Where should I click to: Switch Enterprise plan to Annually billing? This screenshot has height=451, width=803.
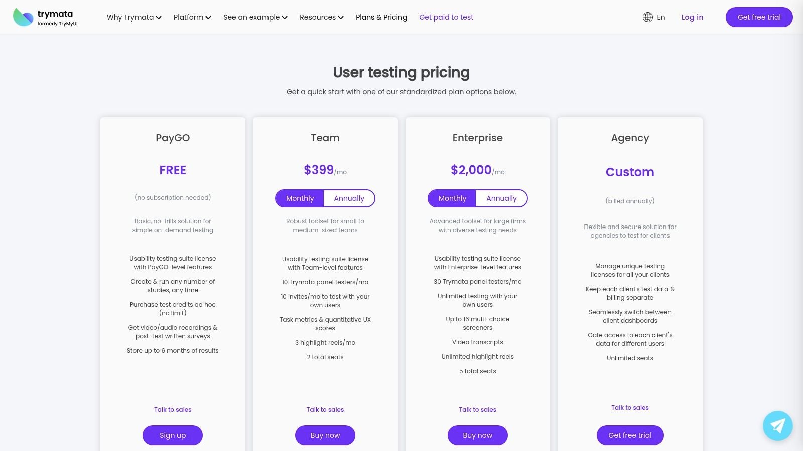point(501,198)
